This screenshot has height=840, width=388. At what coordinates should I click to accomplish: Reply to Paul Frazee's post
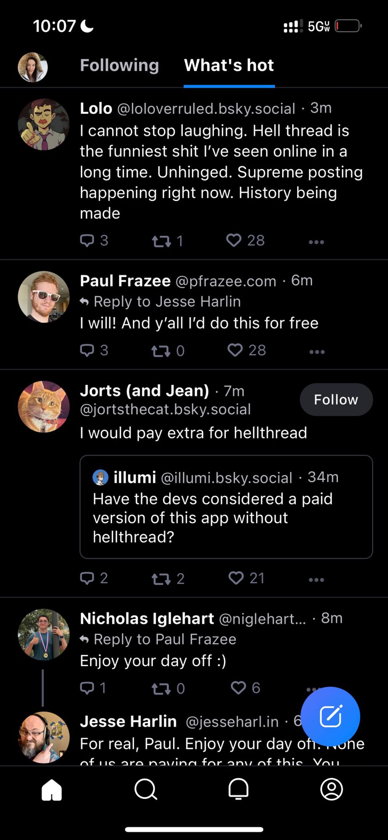[94, 350]
